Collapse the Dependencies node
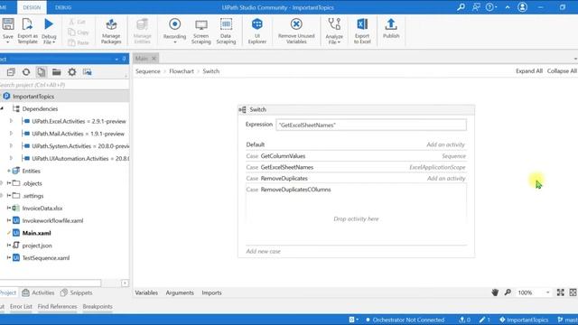The image size is (578, 325). 2,108
